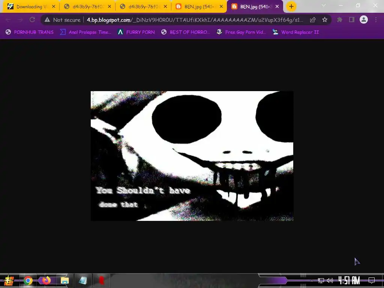The width and height of the screenshot is (384, 288).
Task: Open the Extensions puzzle icon
Action: (340, 20)
